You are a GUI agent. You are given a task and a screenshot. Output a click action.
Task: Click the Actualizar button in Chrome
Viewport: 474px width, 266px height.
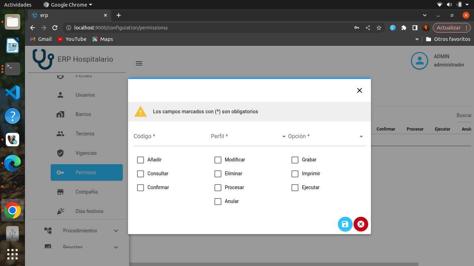pos(448,28)
